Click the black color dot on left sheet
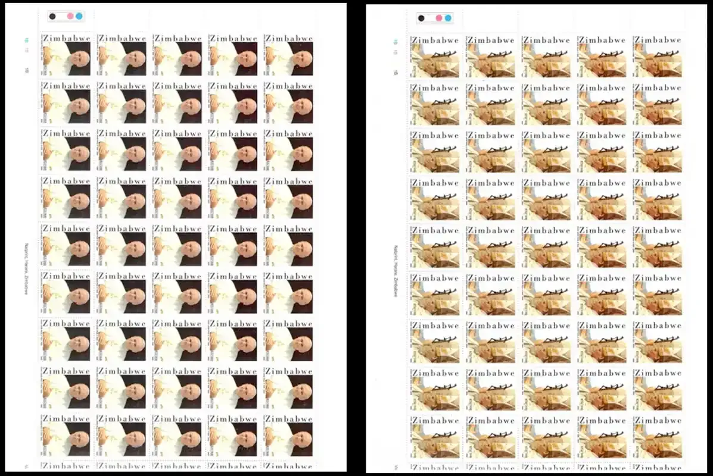Viewport: 713px width, 476px height. [53, 16]
